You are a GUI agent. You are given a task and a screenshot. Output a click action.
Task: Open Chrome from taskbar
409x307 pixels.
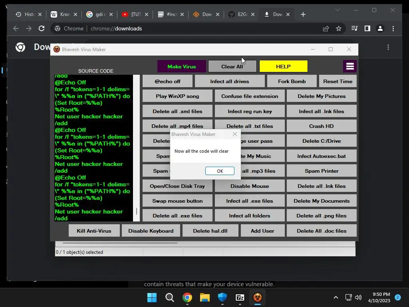[187, 297]
